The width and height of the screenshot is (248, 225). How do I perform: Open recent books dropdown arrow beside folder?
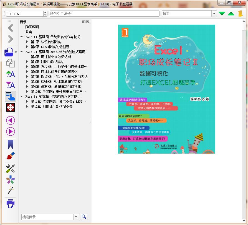click(x=16, y=52)
